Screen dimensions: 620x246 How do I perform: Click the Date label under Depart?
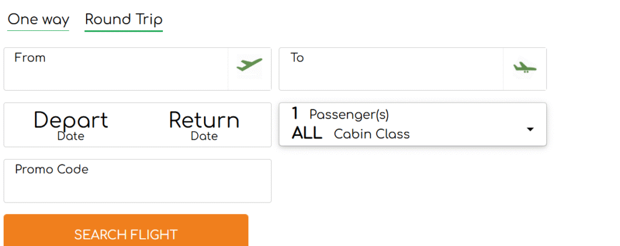pos(71,137)
